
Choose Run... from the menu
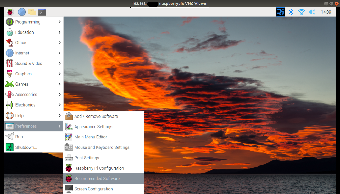[34, 137]
